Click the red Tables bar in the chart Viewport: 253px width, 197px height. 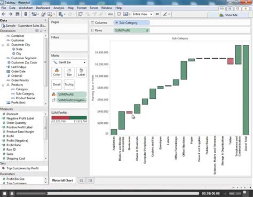coord(231,61)
